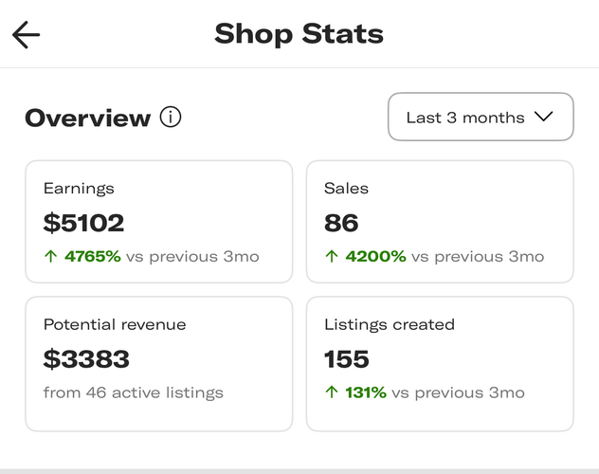Click the 4200% sales change
This screenshot has height=474, width=599.
click(375, 257)
